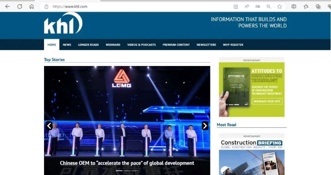Open the browser home page icon

[x=32, y=7]
